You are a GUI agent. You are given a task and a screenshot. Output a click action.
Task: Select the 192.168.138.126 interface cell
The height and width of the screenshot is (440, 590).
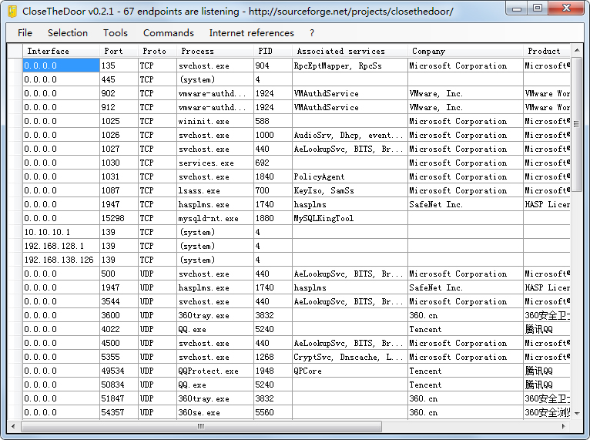coord(61,260)
